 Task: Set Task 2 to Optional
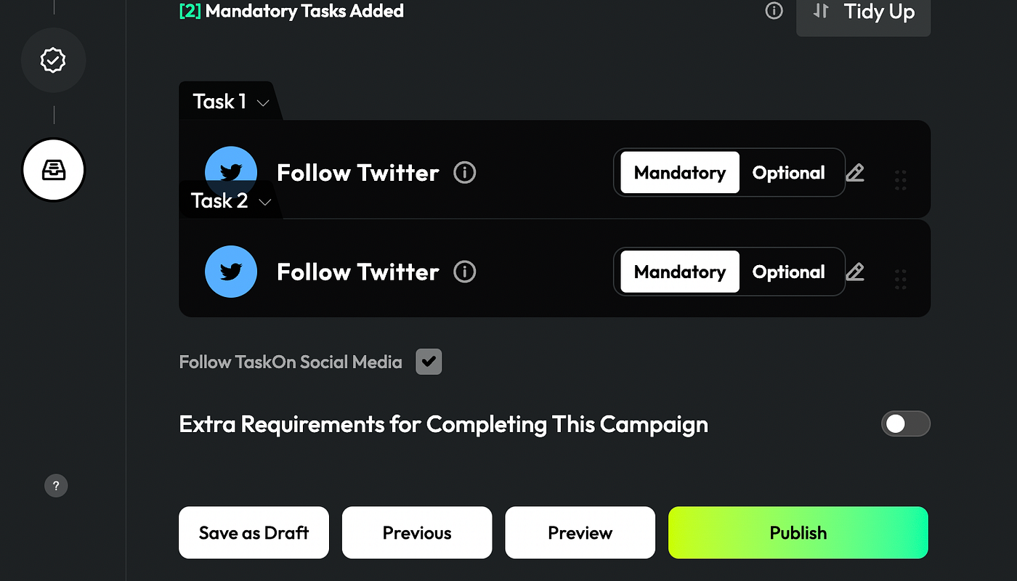click(788, 272)
